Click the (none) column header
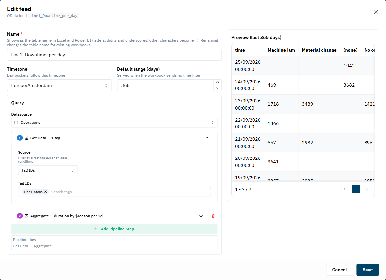Image resolution: width=386 pixels, height=280 pixels. point(350,50)
